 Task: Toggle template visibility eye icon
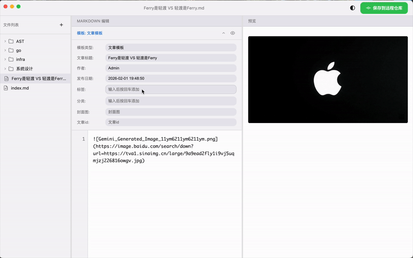click(233, 33)
